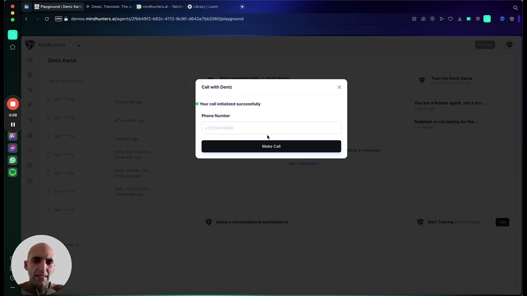The image size is (527, 296).
Task: Click the heart icon in toolbar
Action: [x=450, y=19]
